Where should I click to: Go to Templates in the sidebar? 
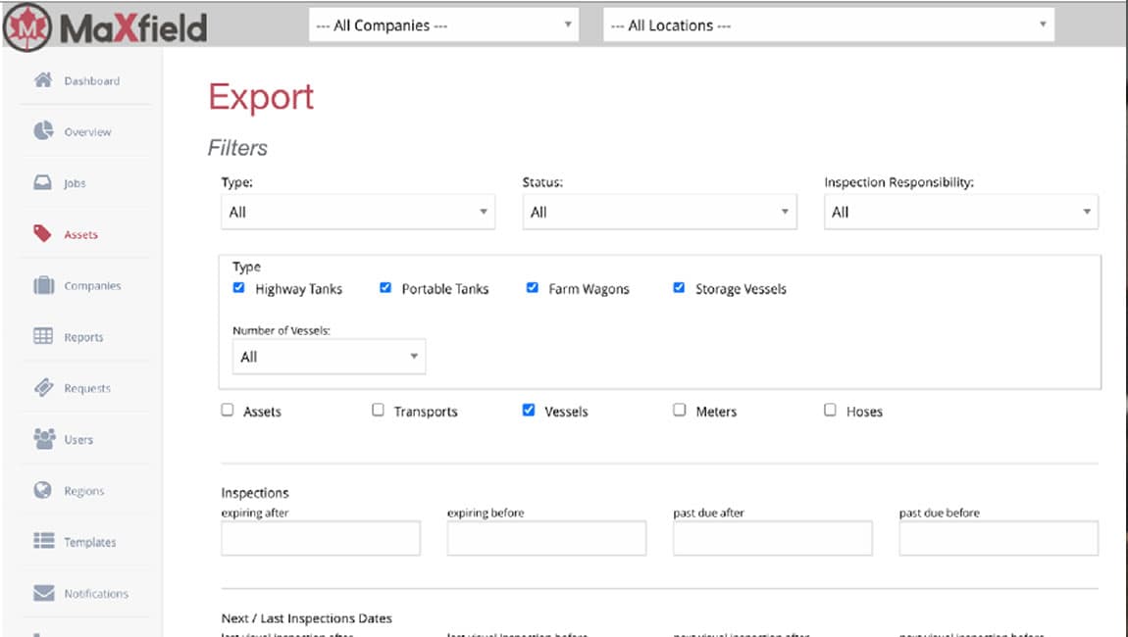coord(89,542)
